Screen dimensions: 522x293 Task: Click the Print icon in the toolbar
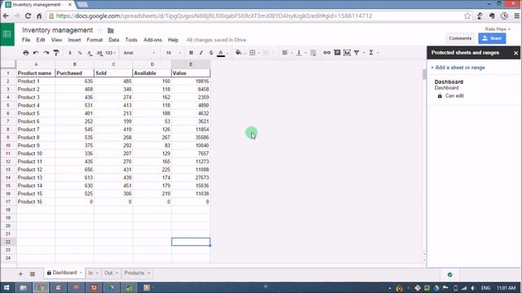[x=25, y=52]
